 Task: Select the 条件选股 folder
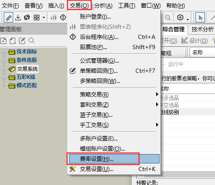coord(27,60)
